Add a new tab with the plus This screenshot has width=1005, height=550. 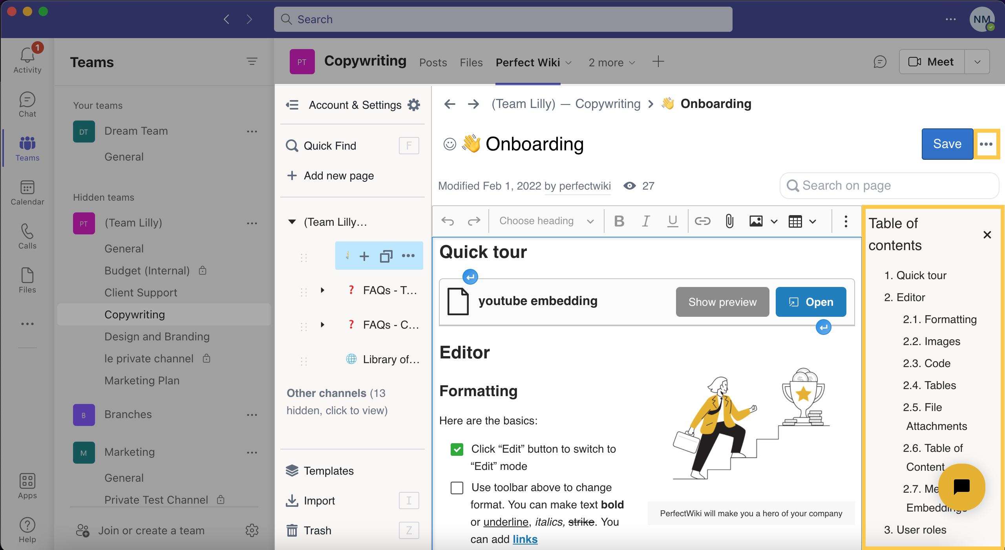point(658,62)
